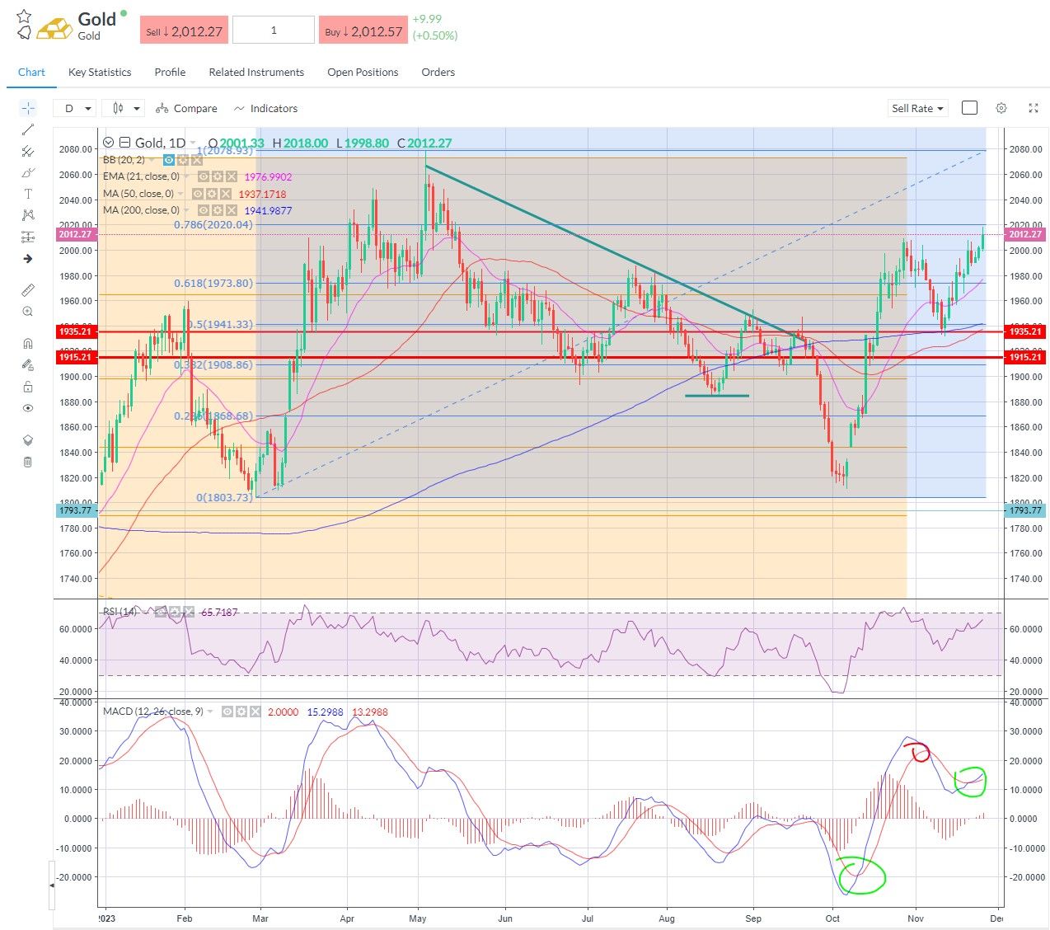This screenshot has width=1050, height=930.
Task: Toggle lock all drawing tools
Action: click(x=28, y=387)
